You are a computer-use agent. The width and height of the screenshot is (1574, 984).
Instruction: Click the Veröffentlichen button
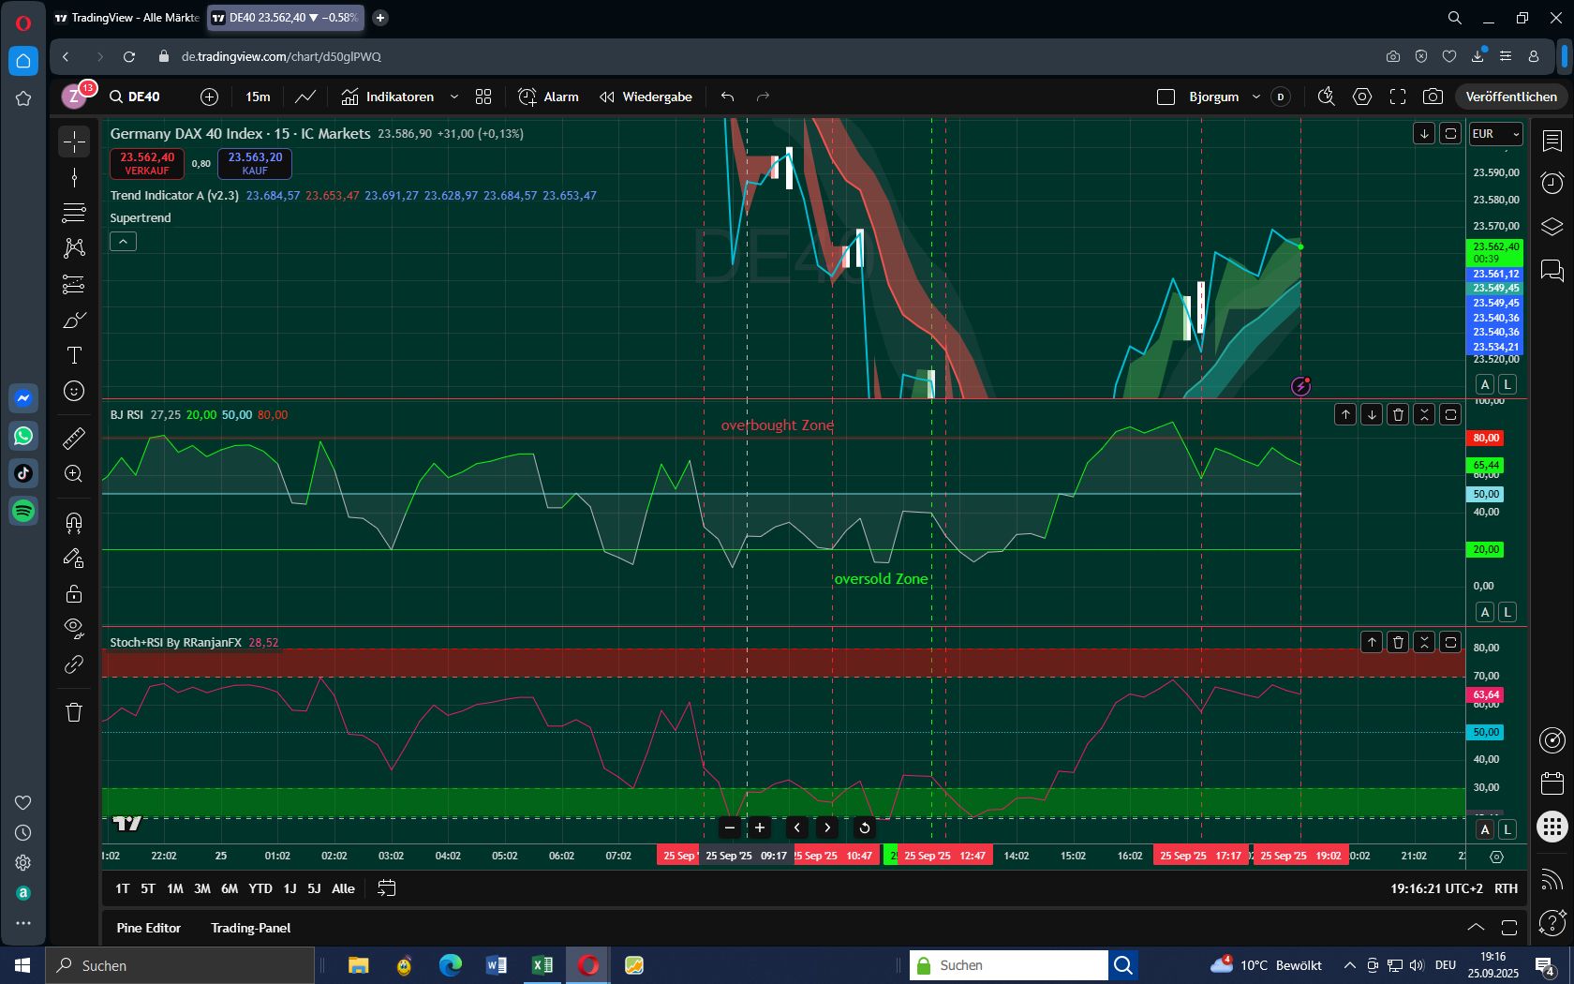coord(1510,97)
